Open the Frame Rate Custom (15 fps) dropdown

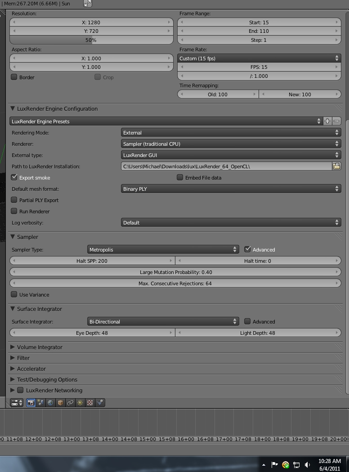pos(259,58)
